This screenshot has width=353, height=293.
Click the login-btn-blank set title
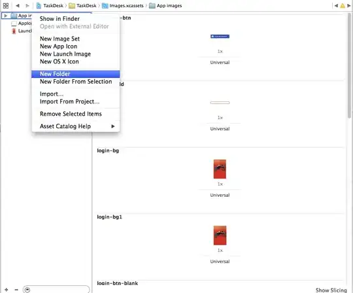117,283
